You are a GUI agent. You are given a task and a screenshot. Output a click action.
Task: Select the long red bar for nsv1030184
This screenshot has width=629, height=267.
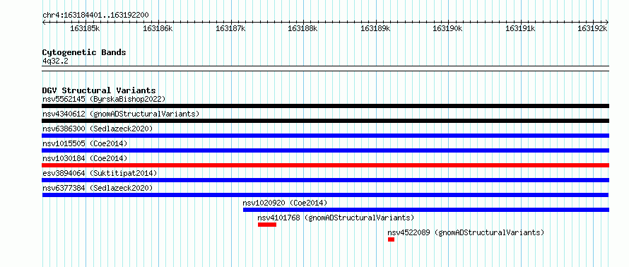326,165
